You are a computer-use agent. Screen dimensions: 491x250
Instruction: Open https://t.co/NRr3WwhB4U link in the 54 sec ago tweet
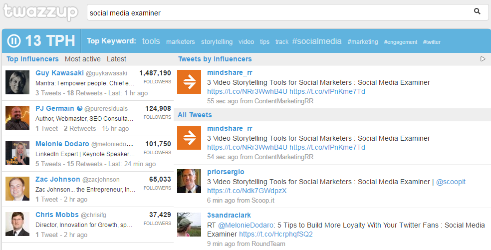[247, 147]
